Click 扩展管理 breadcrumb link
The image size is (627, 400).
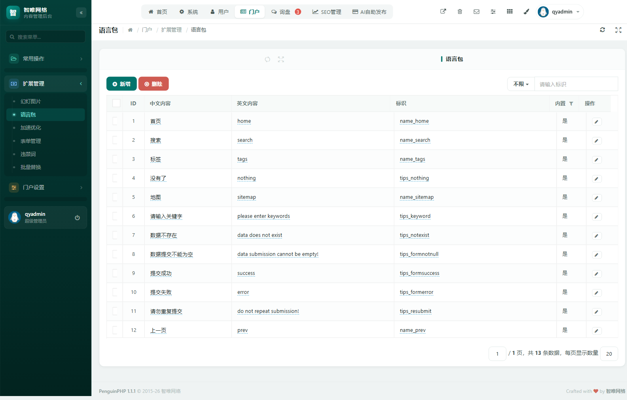(171, 30)
